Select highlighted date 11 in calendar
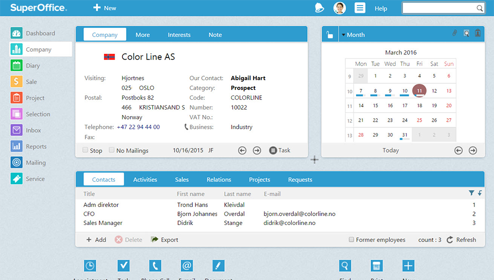This screenshot has height=280, width=494. pos(419,91)
